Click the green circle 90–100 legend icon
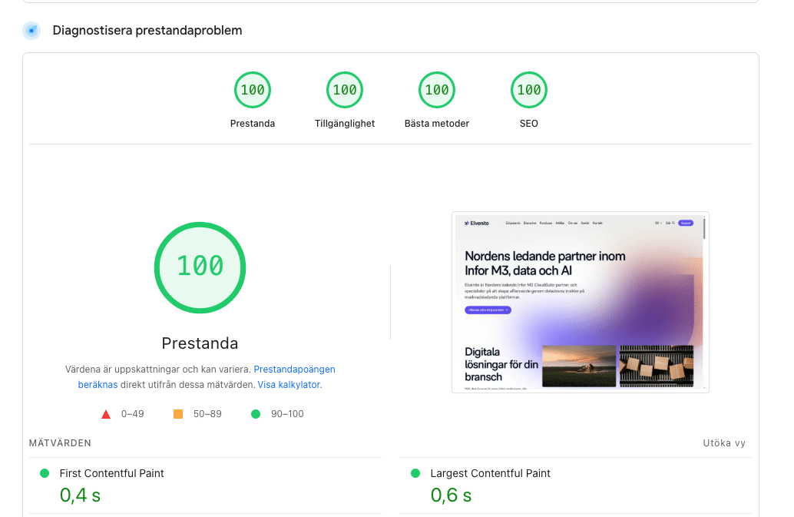This screenshot has height=517, width=794. pyautogui.click(x=256, y=414)
